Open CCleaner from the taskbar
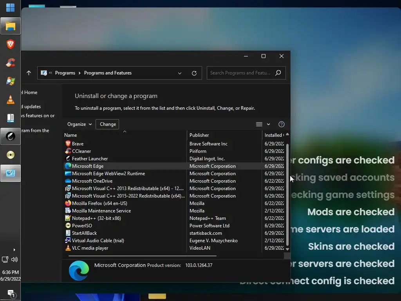 [x=11, y=63]
